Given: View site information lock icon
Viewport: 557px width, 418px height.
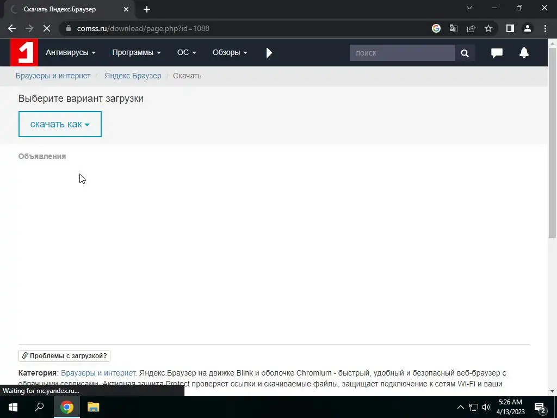Looking at the screenshot, I should [69, 28].
